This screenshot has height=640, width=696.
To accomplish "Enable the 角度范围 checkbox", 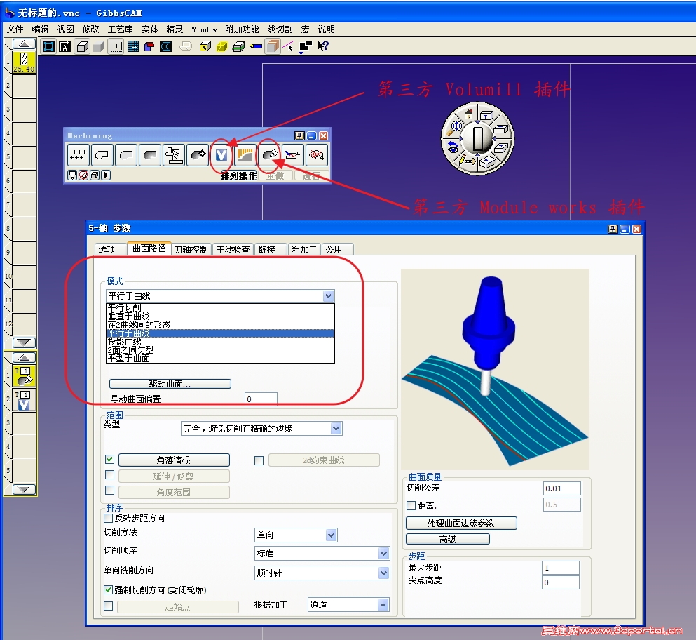I will pos(109,490).
